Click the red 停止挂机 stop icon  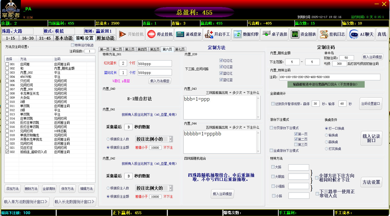click(x=151, y=34)
